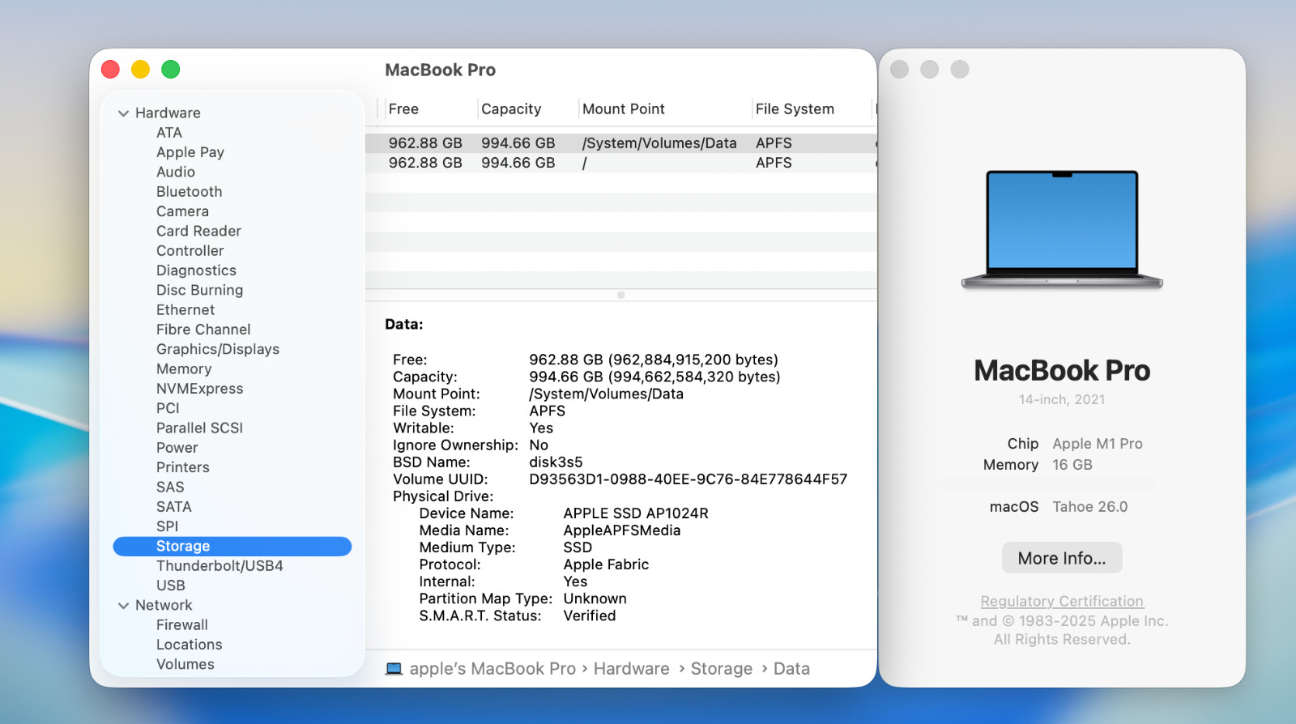Click the BSD Name value disk3s5
Image resolution: width=1296 pixels, height=724 pixels.
coord(556,462)
